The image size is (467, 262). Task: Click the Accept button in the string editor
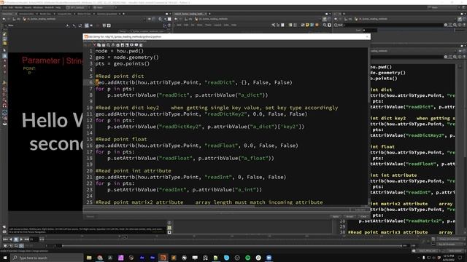click(x=350, y=217)
